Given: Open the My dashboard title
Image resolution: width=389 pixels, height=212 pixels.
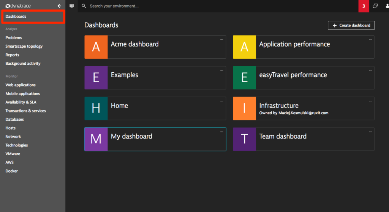Looking at the screenshot, I should coord(131,136).
